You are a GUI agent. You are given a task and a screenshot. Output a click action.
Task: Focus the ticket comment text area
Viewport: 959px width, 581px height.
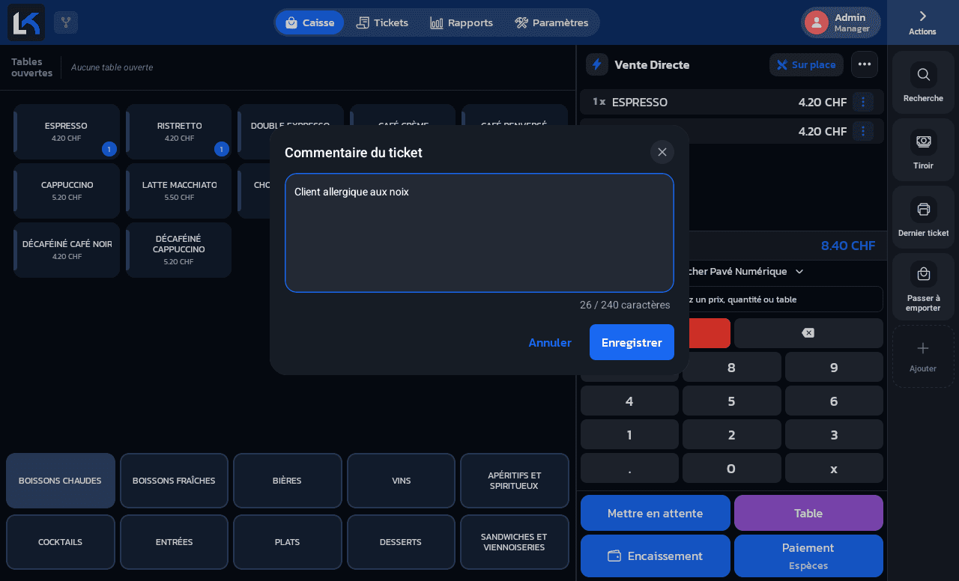(x=479, y=233)
